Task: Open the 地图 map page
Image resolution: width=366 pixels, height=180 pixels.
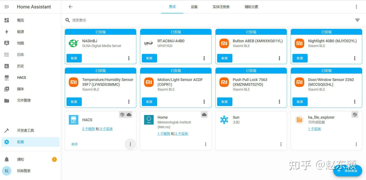Action: [30, 43]
